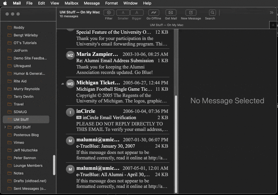Open Re: Alumni Email Address Submission message

118,63
